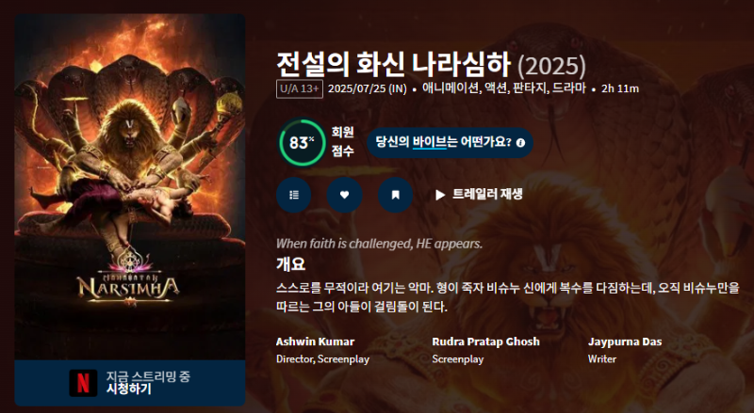Click the U/A 13+ certification badge
Image resolution: width=754 pixels, height=413 pixels.
pyautogui.click(x=300, y=88)
